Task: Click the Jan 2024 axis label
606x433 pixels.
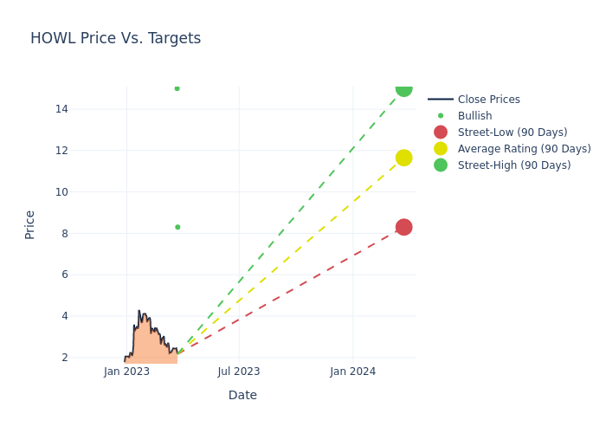Action: 352,372
